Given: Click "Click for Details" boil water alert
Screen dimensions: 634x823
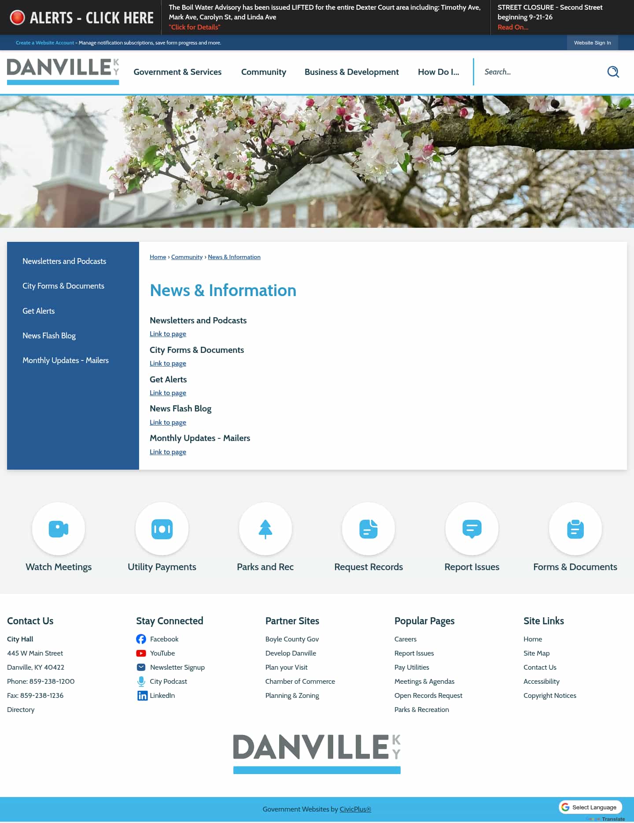Looking at the screenshot, I should point(195,27).
